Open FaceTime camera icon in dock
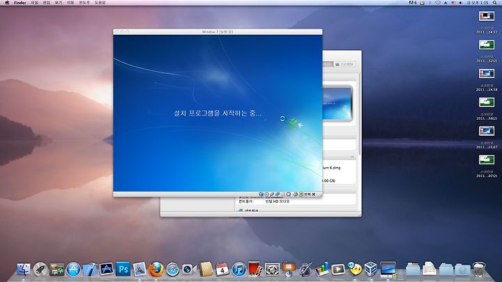This screenshot has height=282, width=502. point(189,269)
